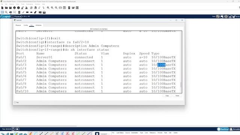
Task: Switch to Physical workspace view
Action: tap(16, 16)
